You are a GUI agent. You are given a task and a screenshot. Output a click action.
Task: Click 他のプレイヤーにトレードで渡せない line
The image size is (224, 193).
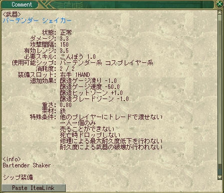click(111, 117)
